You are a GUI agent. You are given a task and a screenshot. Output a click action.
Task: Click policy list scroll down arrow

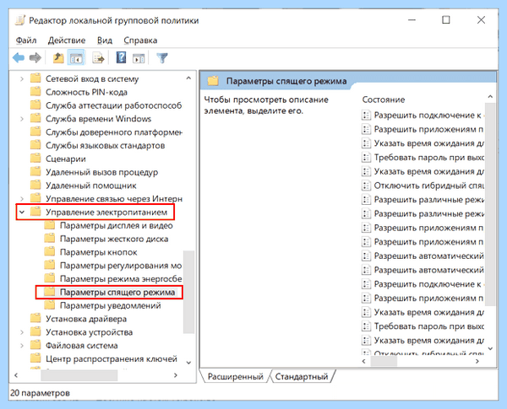490,348
